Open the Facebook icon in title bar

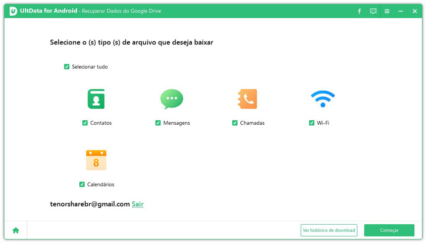point(360,11)
